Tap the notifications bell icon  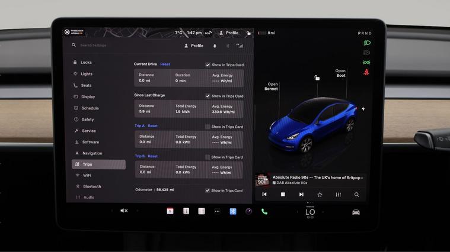point(215,46)
